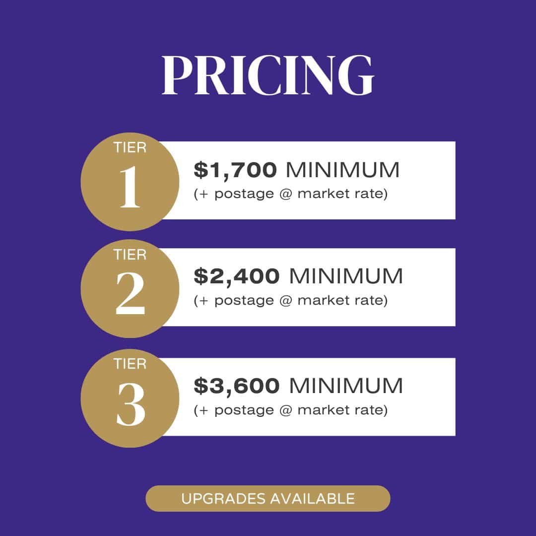Image resolution: width=536 pixels, height=536 pixels.
Task: Select the large numeral 3 in badge
Action: (131, 404)
